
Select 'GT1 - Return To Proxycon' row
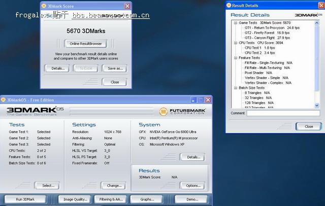272,28
